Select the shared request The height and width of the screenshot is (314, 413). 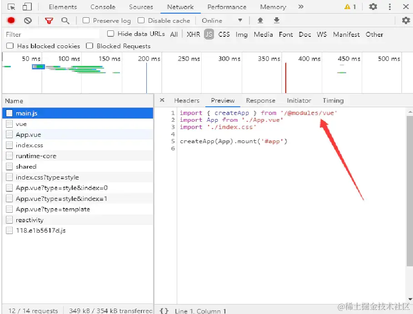(x=78, y=166)
